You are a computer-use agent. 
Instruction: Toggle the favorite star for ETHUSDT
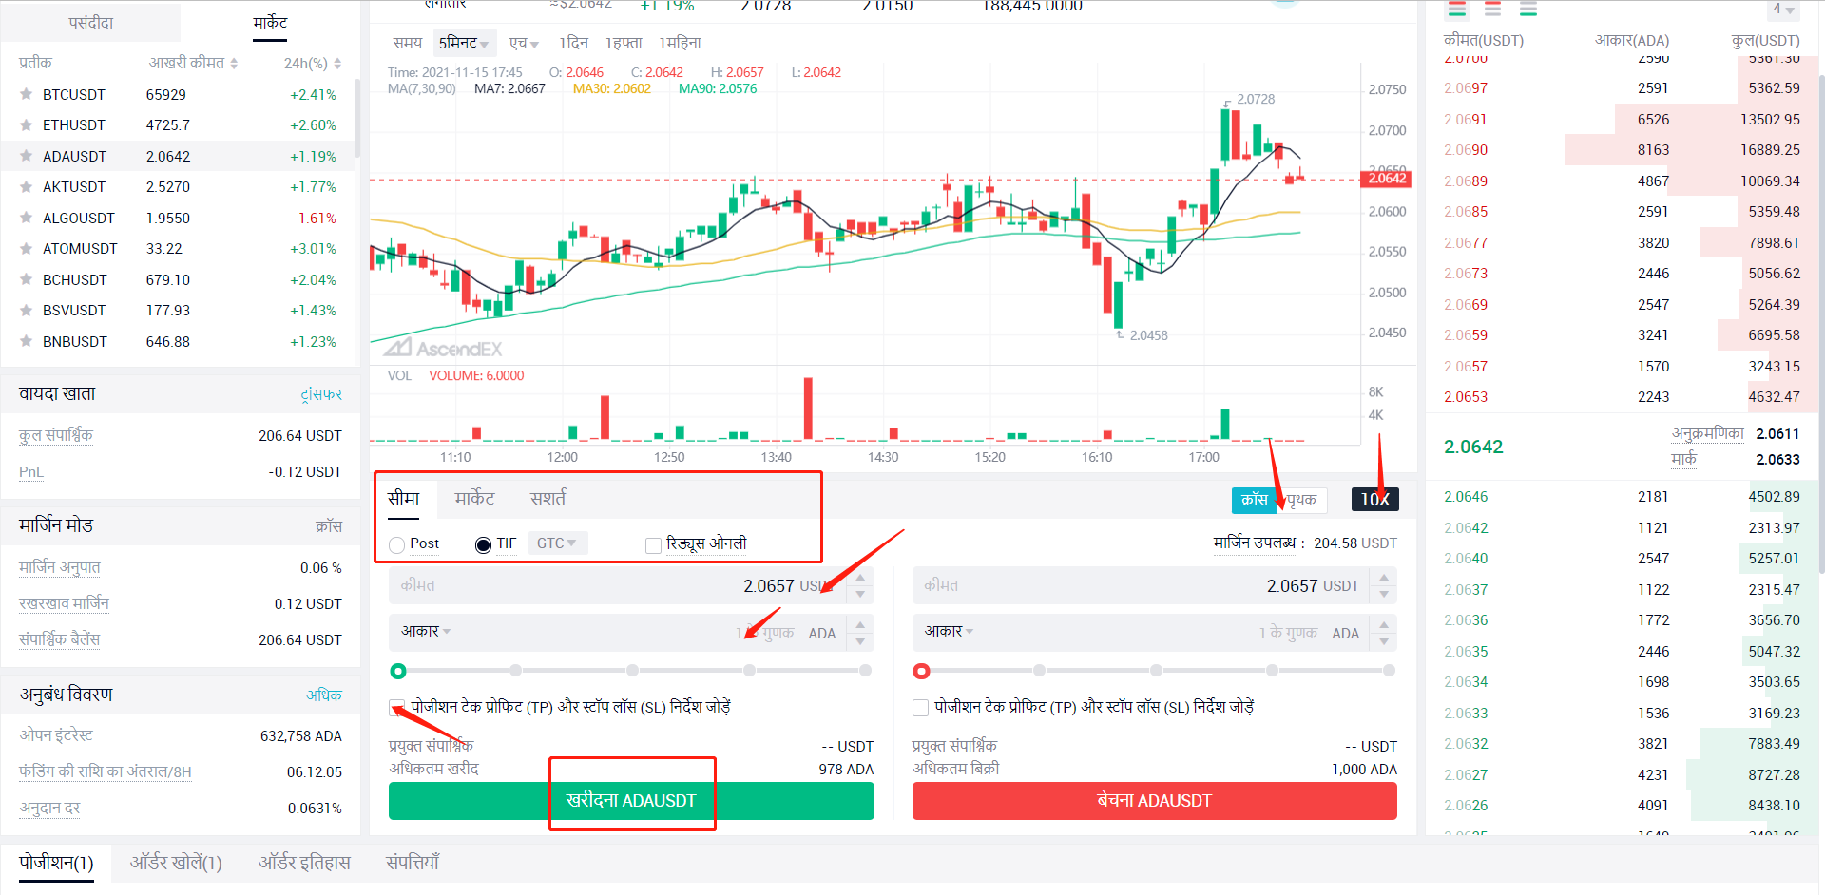tap(26, 124)
